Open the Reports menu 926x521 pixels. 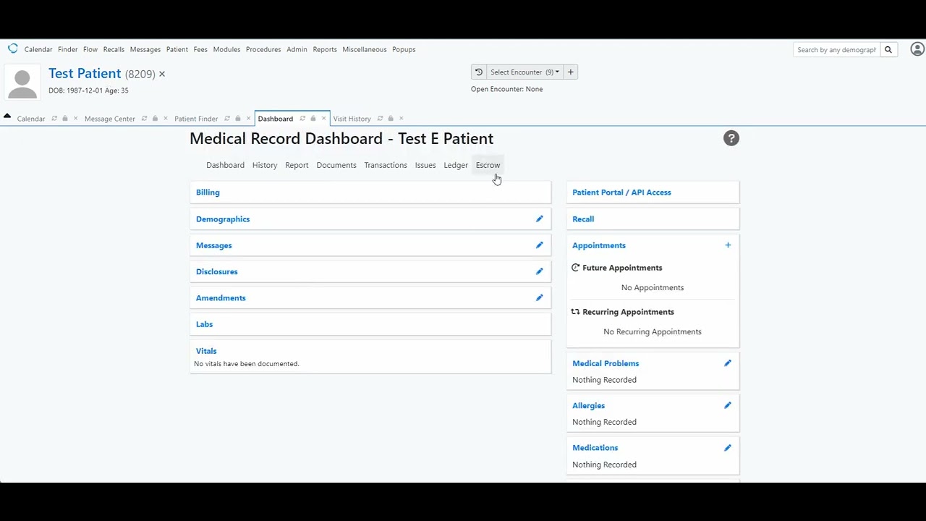pos(325,50)
